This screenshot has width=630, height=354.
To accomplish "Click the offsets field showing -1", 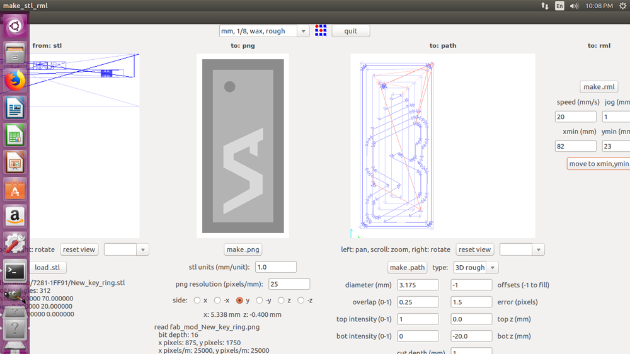I will pos(471,285).
